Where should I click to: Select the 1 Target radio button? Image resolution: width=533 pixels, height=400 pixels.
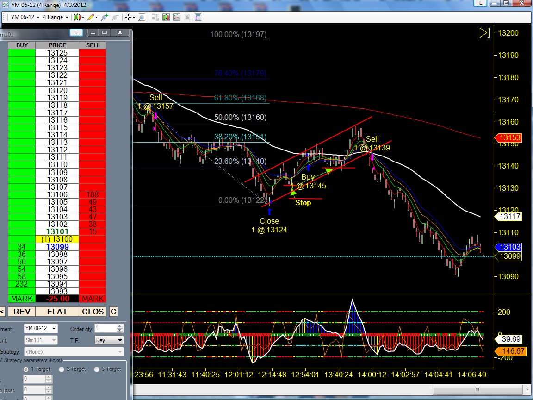click(x=26, y=369)
